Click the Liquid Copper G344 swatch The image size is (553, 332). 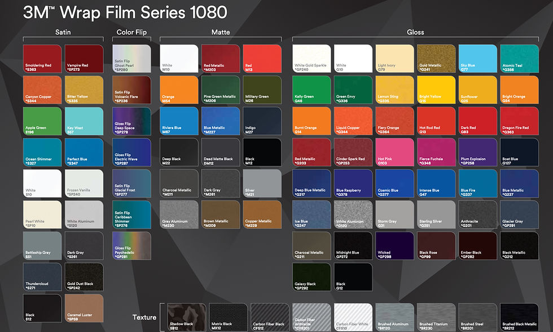click(x=353, y=122)
